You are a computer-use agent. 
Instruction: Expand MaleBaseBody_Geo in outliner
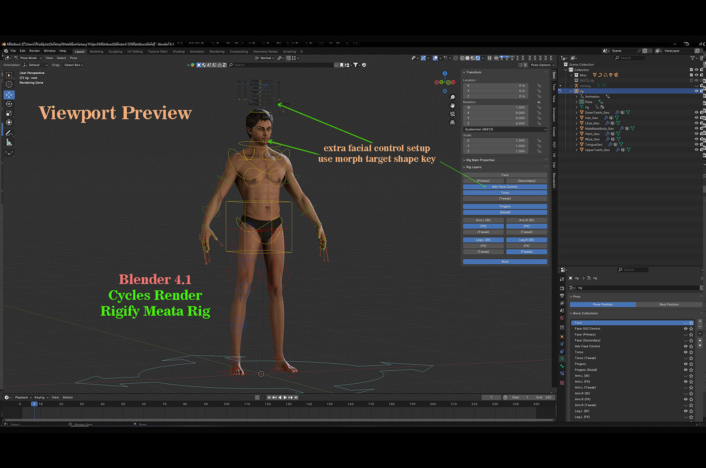click(577, 128)
